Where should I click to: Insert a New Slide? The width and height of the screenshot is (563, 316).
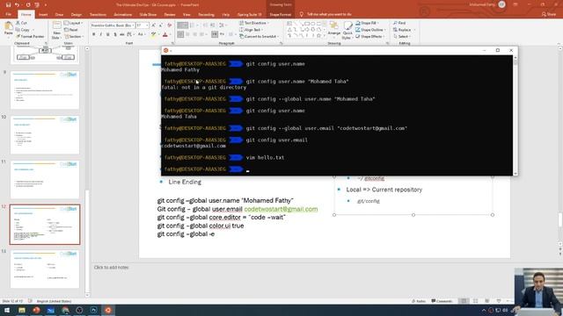point(56,31)
